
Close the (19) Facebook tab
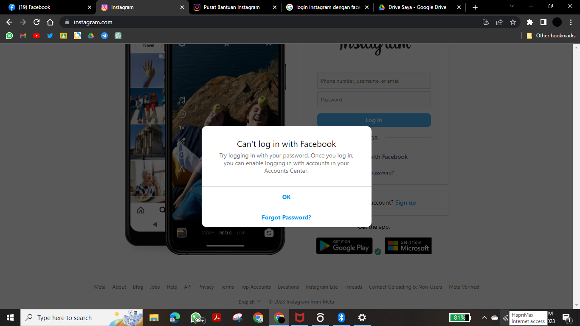(x=90, y=7)
